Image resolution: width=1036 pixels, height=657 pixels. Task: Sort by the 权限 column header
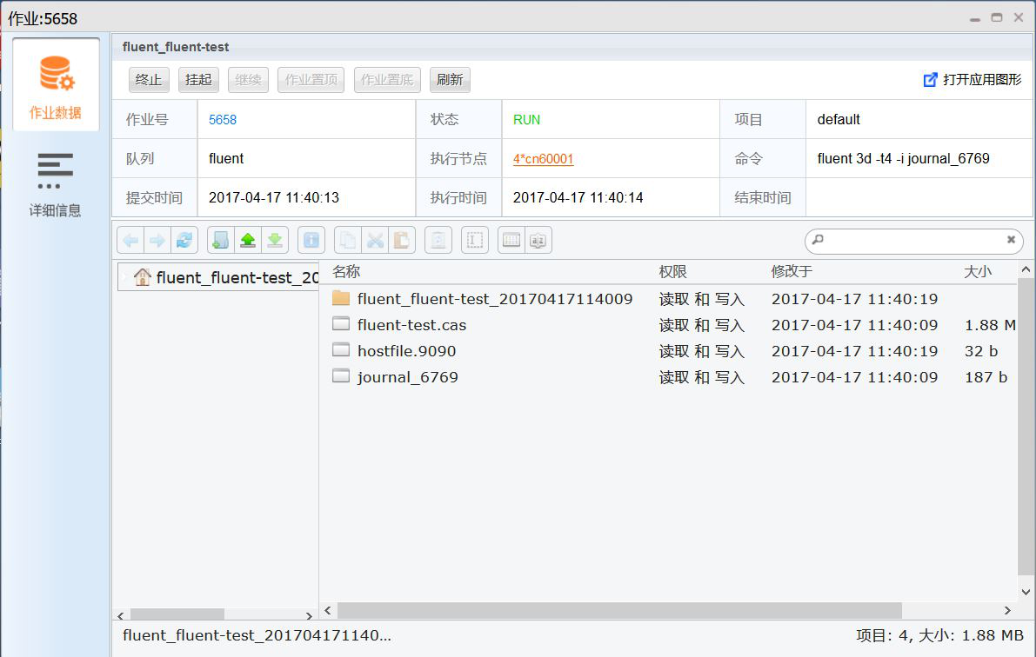pyautogui.click(x=672, y=271)
